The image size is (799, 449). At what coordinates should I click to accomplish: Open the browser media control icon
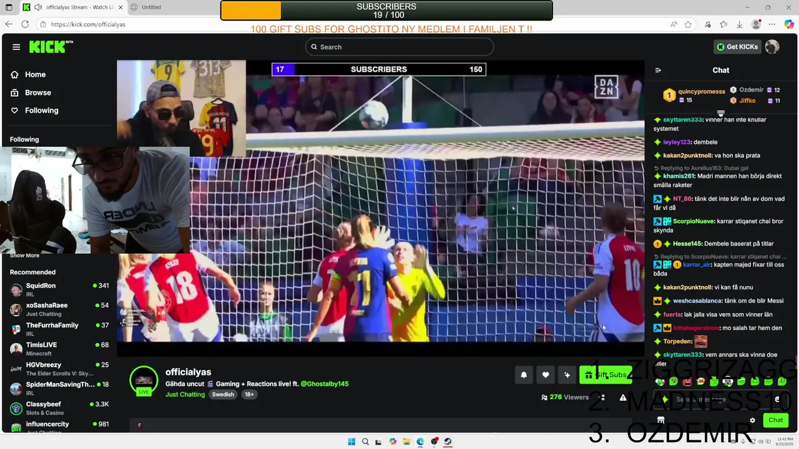click(x=707, y=24)
